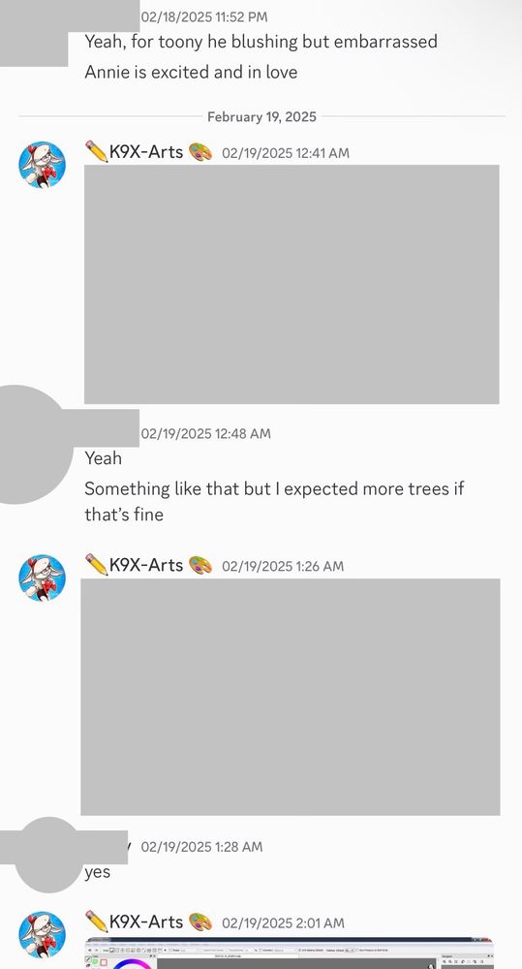Select the 'expected more trees' message
This screenshot has width=522, height=969.
(x=274, y=501)
